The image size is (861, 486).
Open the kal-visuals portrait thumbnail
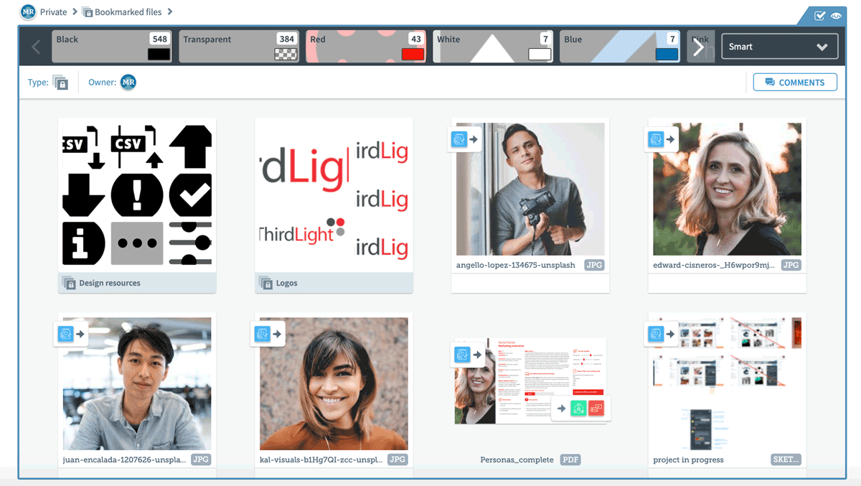[334, 383]
